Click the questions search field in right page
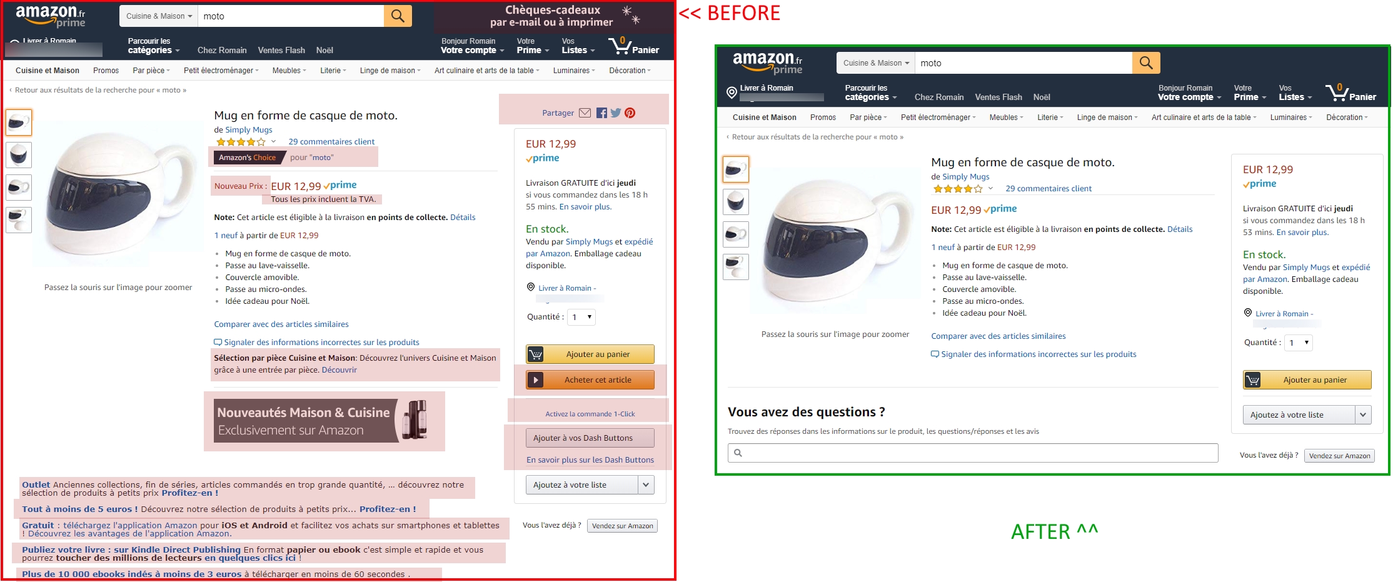Image resolution: width=1393 pixels, height=582 pixels. pos(973,453)
